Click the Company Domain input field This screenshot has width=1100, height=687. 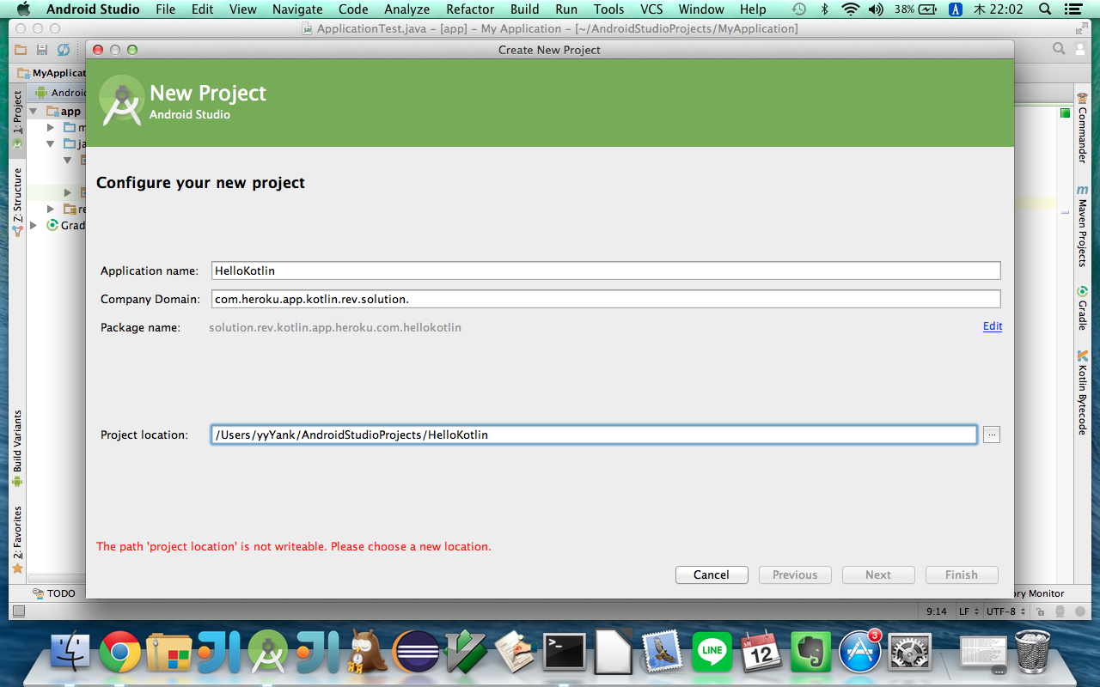(606, 299)
